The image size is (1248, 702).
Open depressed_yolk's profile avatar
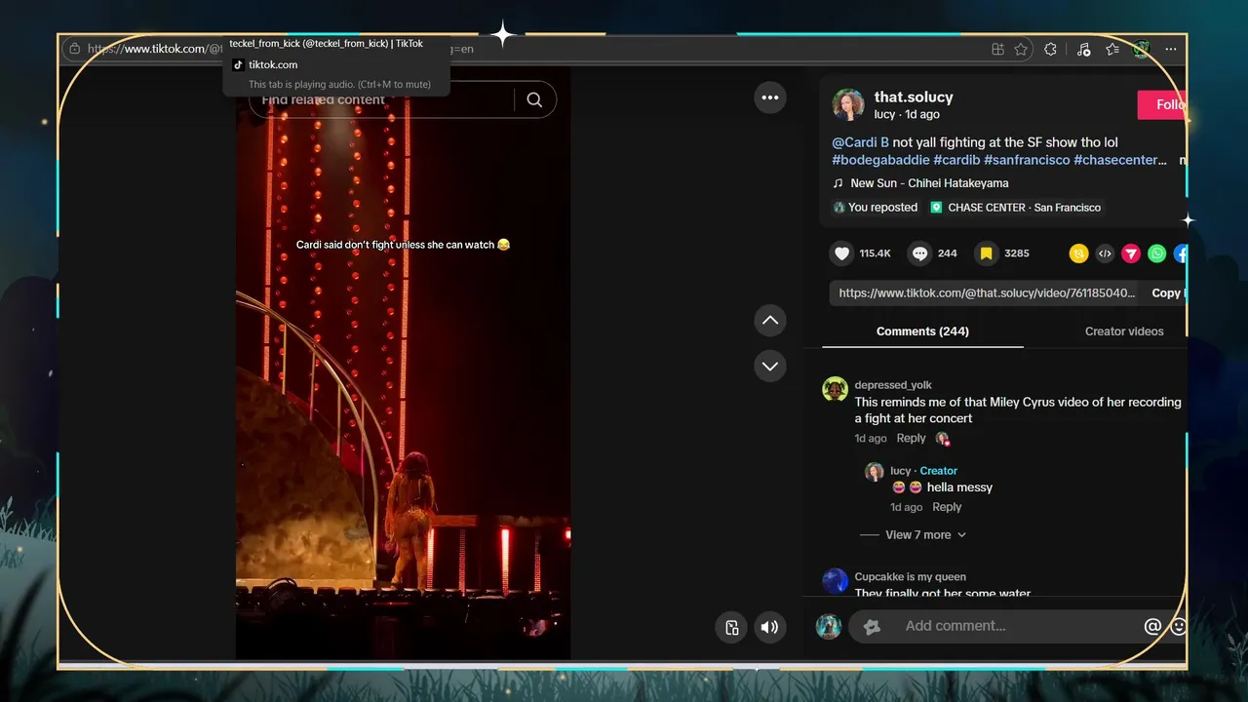tap(836, 389)
